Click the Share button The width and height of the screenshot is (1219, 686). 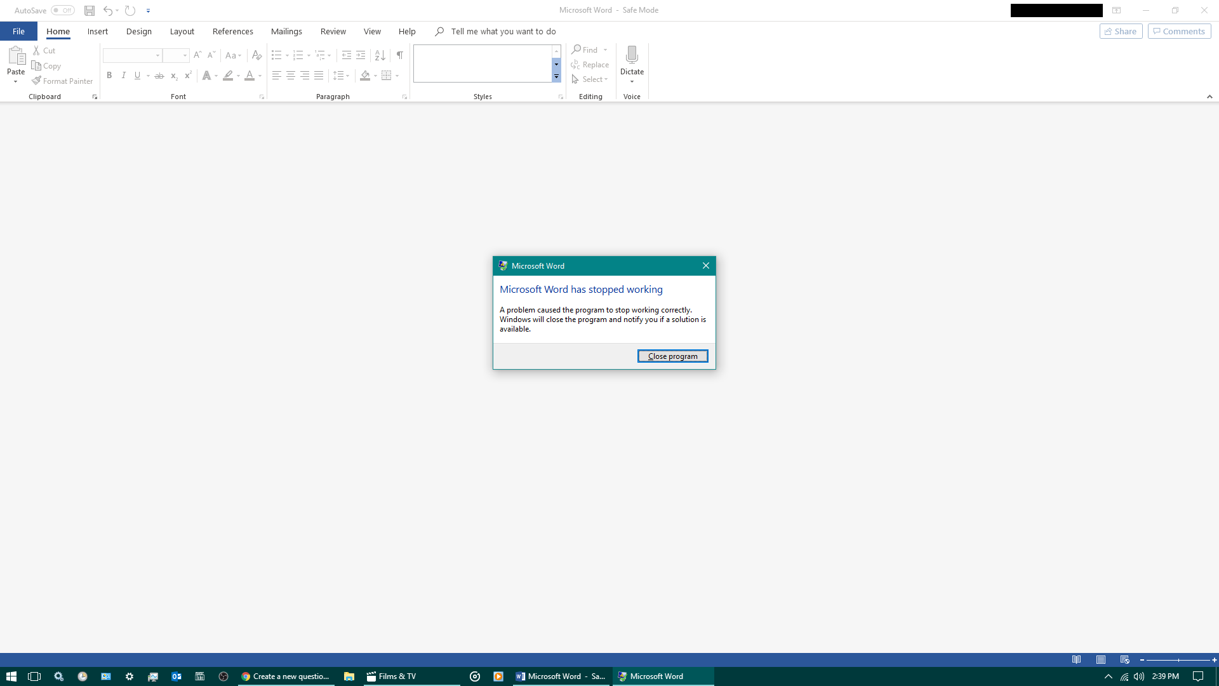pos(1121,31)
